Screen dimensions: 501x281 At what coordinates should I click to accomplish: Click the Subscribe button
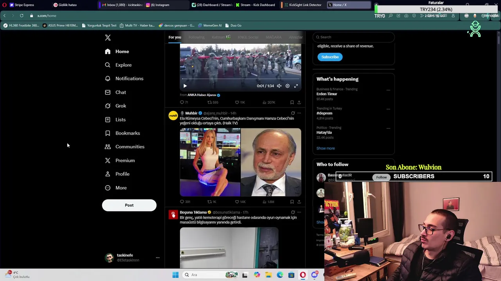pyautogui.click(x=330, y=57)
